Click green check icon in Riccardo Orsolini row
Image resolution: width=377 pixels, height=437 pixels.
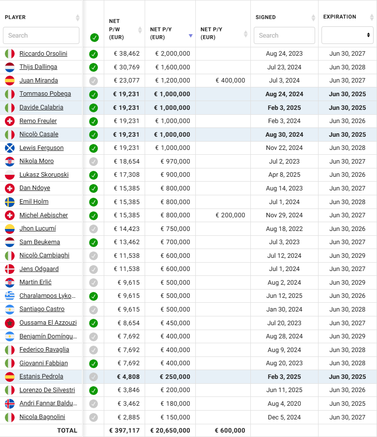(x=94, y=54)
